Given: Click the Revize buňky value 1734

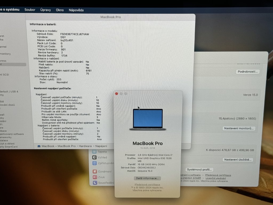Looking at the screenshot, I should [64, 56].
